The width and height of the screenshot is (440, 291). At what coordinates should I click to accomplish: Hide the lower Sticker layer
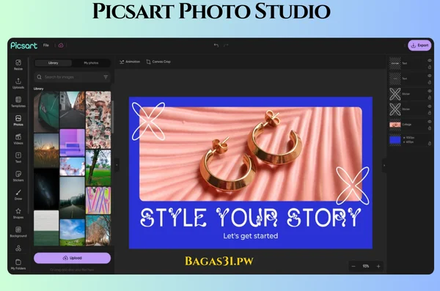[x=429, y=106]
